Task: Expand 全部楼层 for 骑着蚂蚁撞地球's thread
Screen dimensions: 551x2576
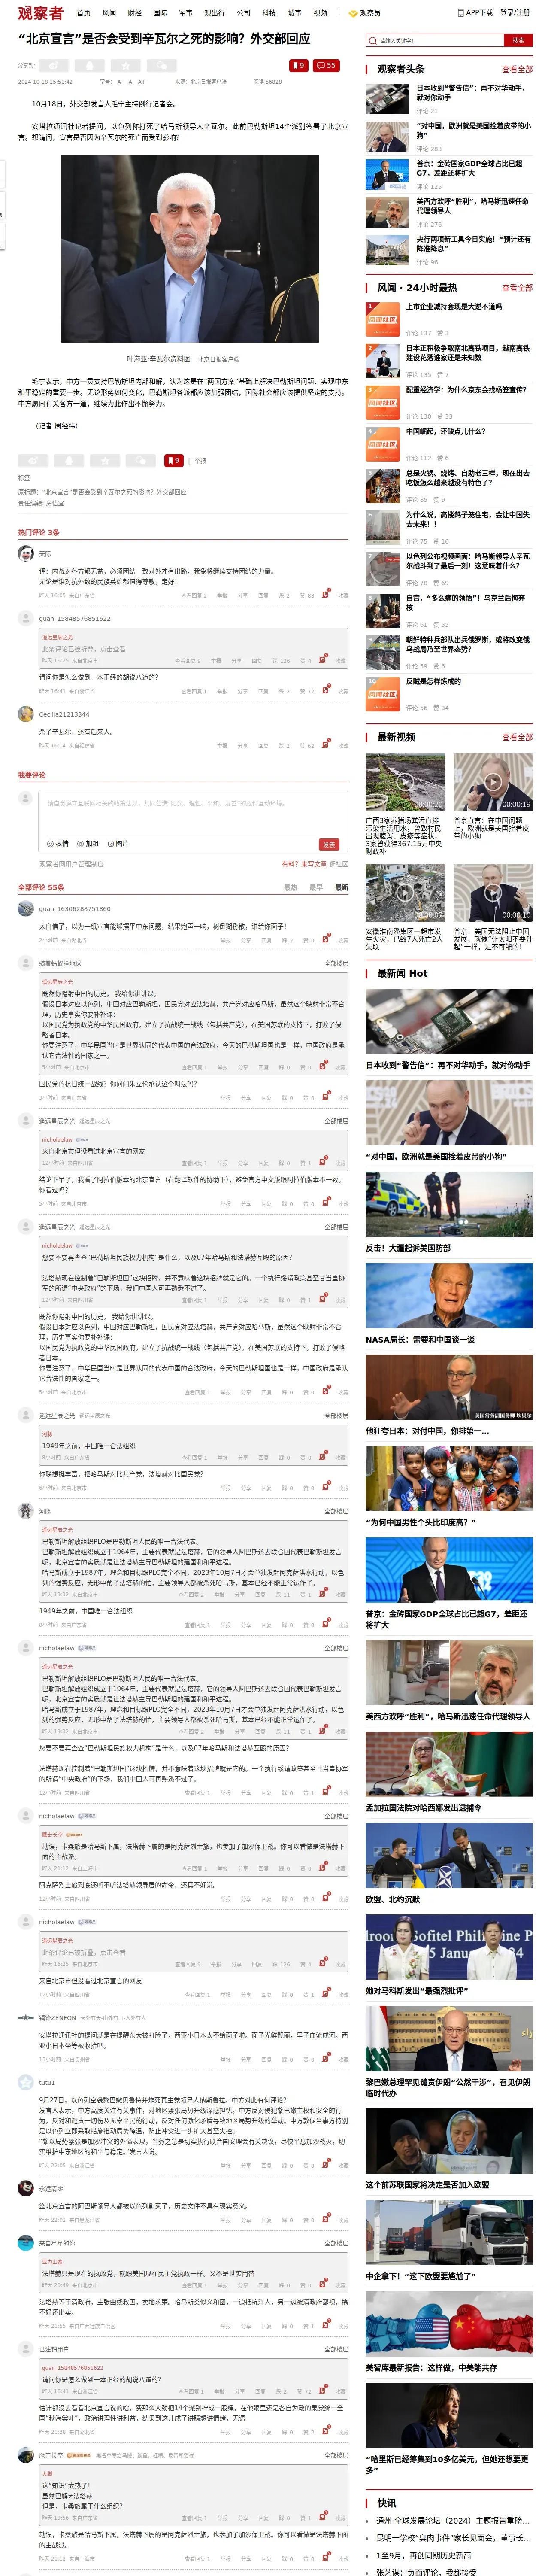Action: pos(336,964)
